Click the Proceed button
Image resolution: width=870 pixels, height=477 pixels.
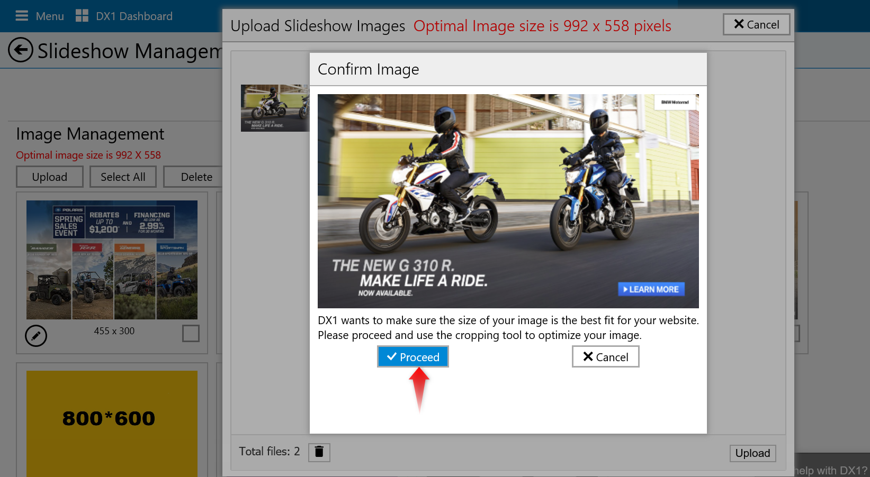413,357
